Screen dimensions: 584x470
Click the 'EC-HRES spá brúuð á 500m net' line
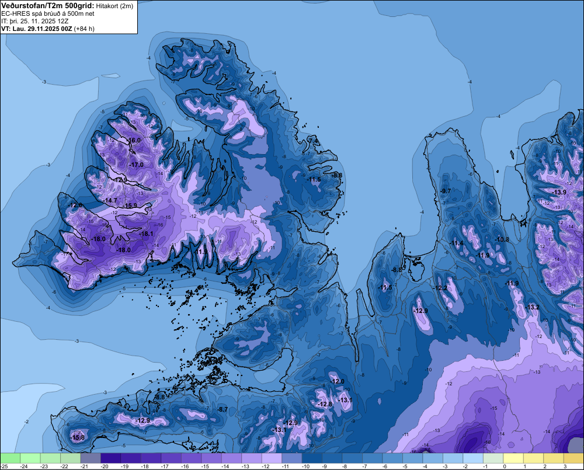48,13
